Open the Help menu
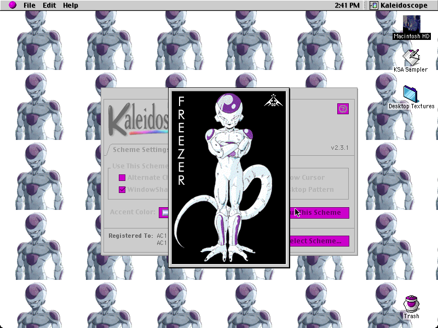The image size is (438, 328). [71, 5]
